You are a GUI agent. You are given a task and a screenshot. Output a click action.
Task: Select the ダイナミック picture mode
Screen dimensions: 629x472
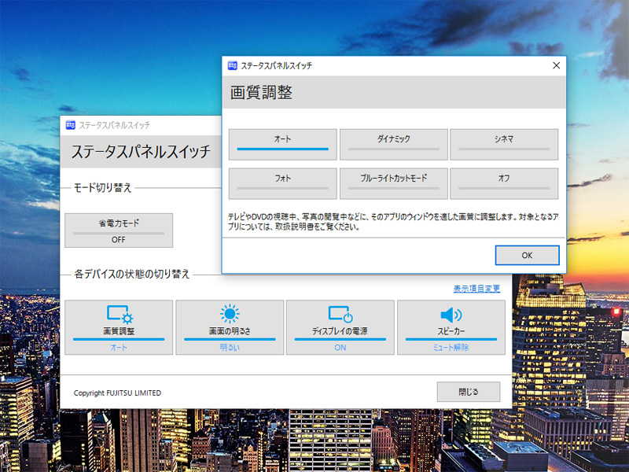coord(393,144)
